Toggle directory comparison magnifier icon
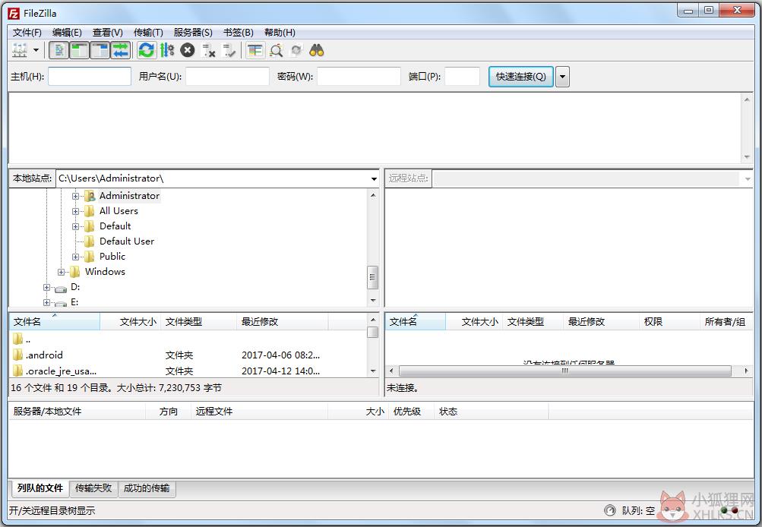This screenshot has height=527, width=762. click(x=276, y=50)
